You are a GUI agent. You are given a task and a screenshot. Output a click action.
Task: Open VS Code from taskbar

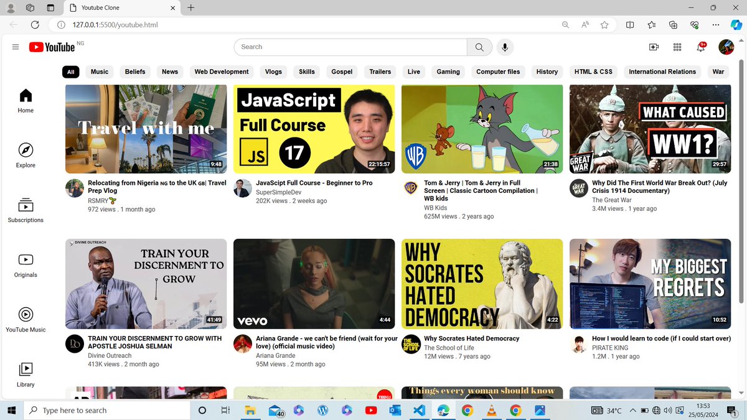(x=419, y=411)
